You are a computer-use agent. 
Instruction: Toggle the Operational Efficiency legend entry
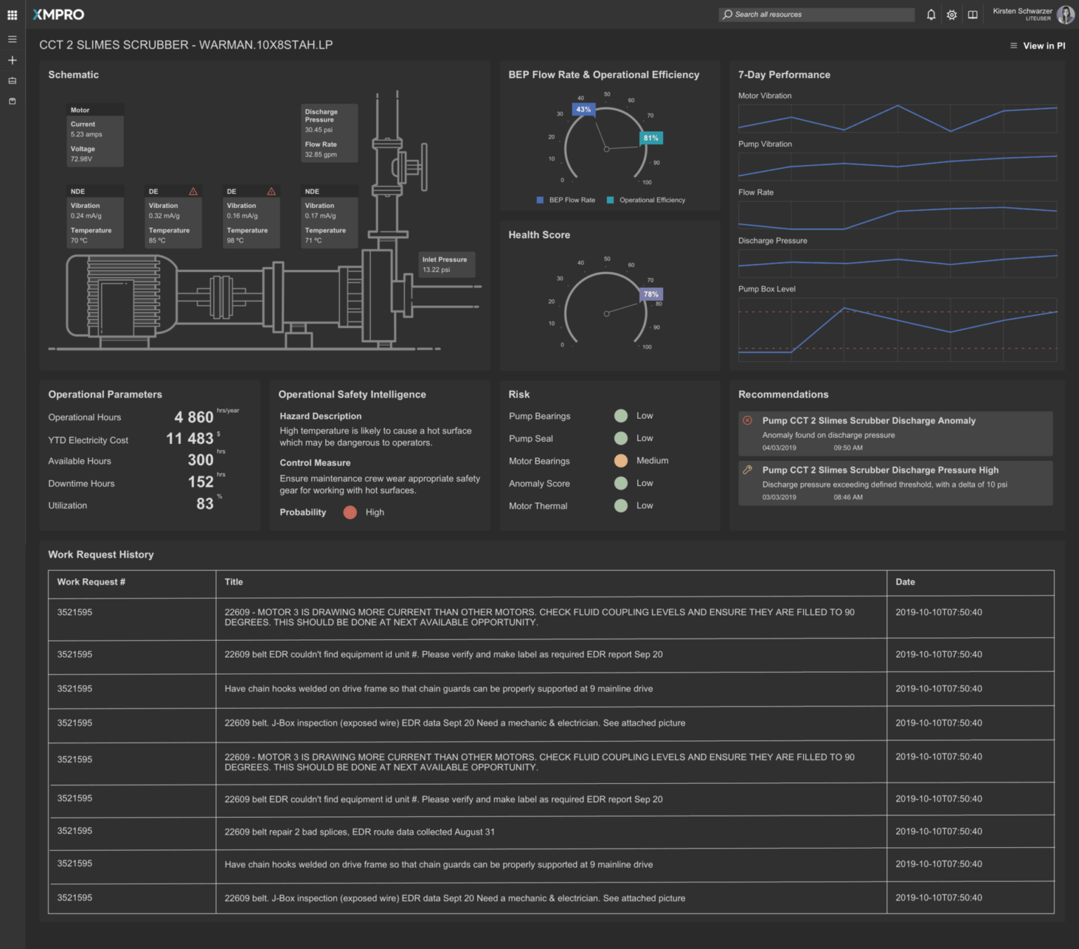tap(646, 200)
